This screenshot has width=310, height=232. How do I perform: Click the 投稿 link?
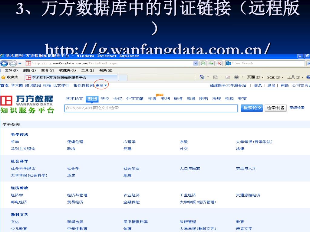point(47,85)
